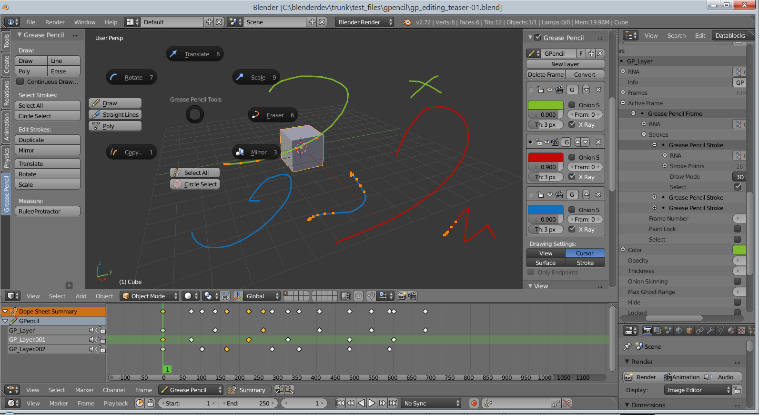Pin the Scene properties context
The width and height of the screenshot is (759, 415).
(627, 346)
